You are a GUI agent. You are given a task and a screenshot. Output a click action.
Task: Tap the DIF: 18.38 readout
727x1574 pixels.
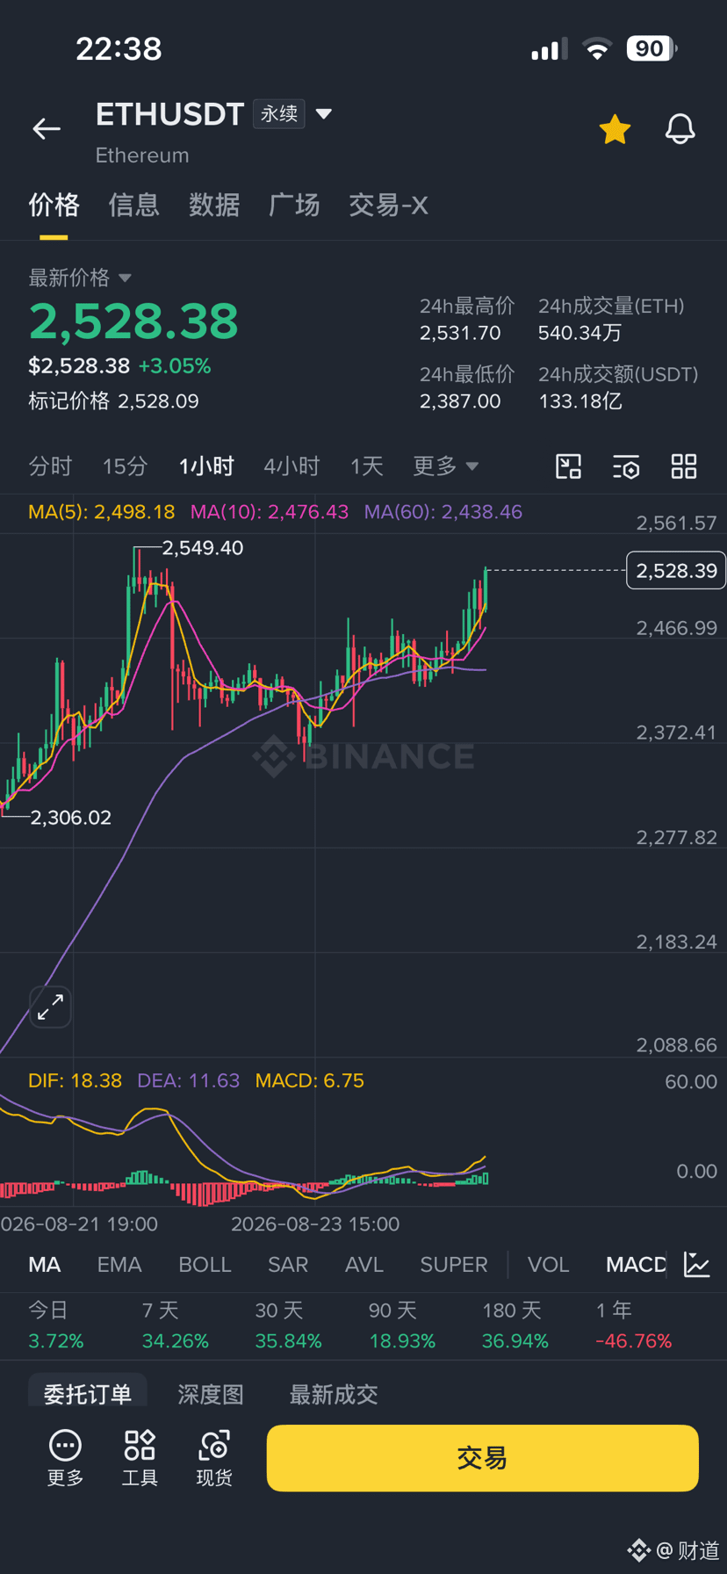click(x=75, y=1080)
